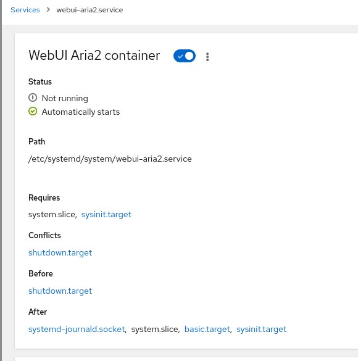358x361 pixels.
Task: Click the webui-aria2.service breadcrumb text
Action: click(89, 10)
